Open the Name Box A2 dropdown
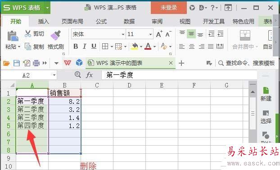Screen dimensions: 280x170 (54, 75)
